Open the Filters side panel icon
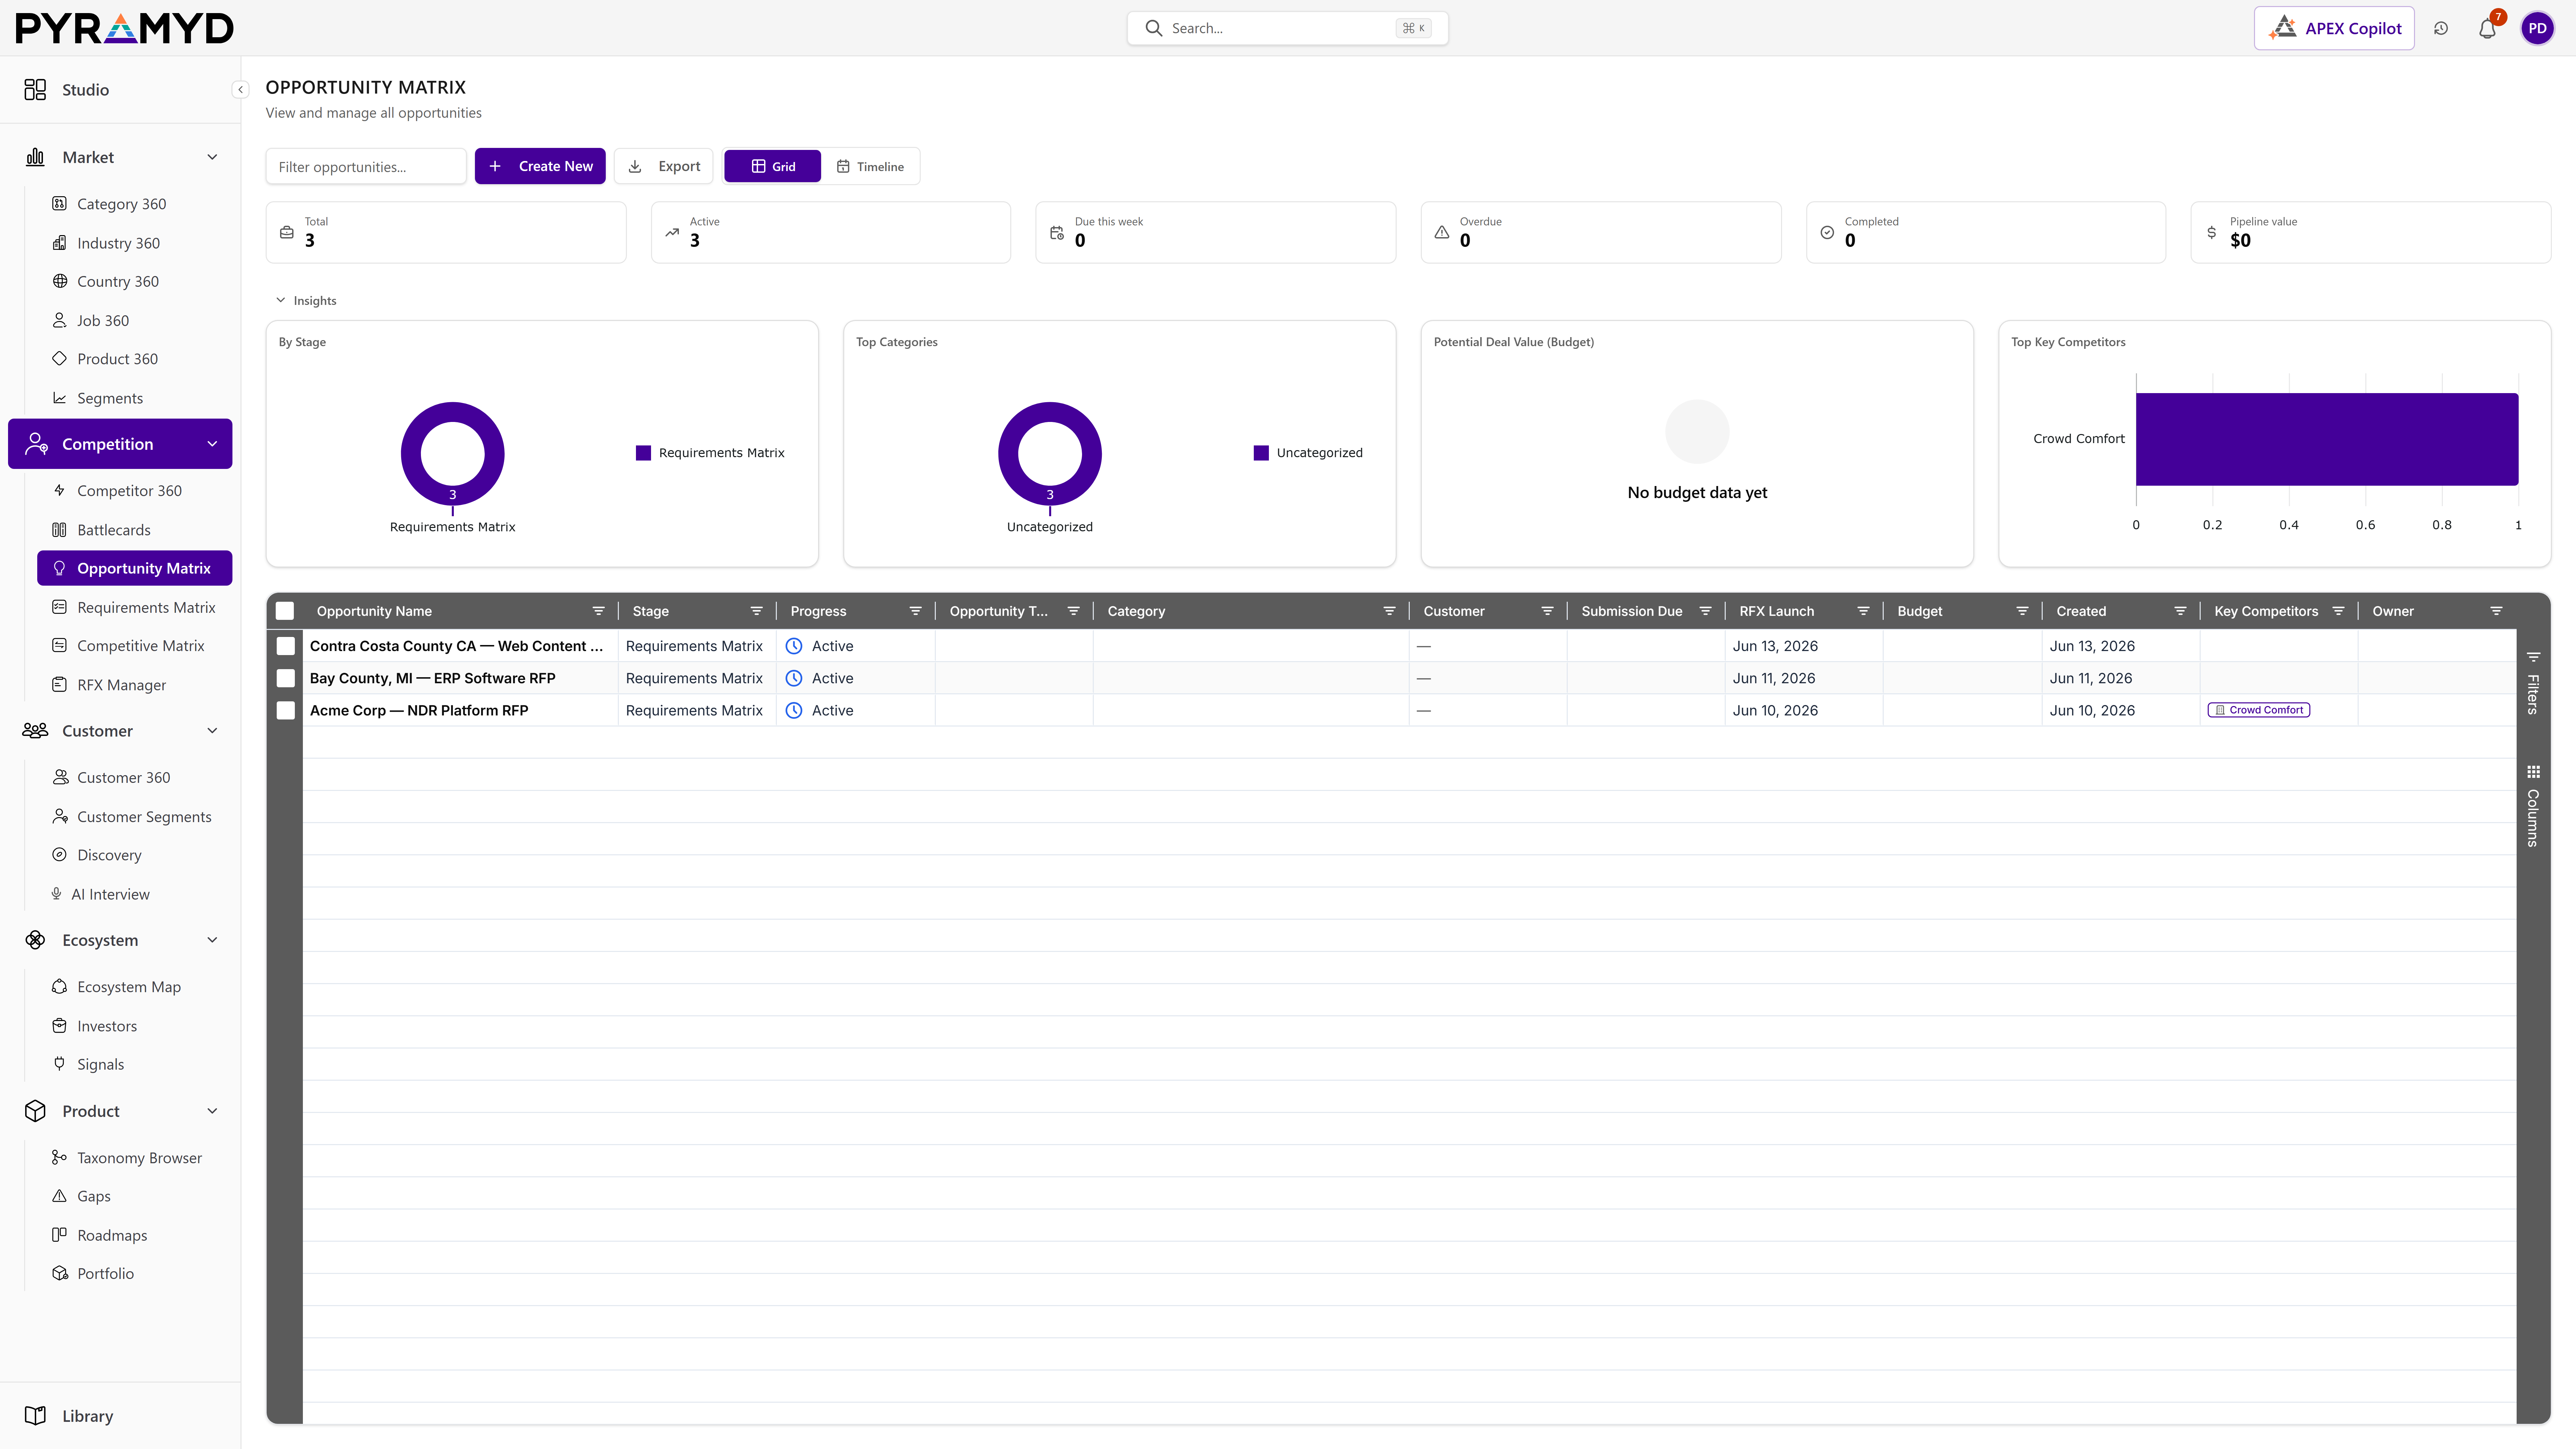The image size is (2576, 1449). (2533, 657)
